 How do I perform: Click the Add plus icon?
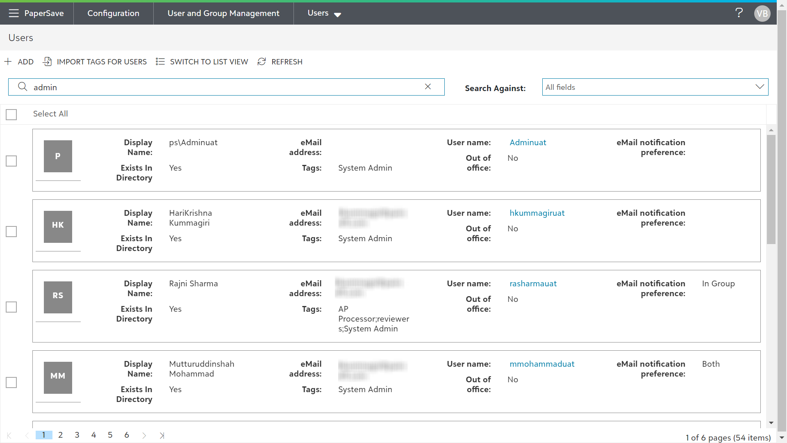point(8,62)
